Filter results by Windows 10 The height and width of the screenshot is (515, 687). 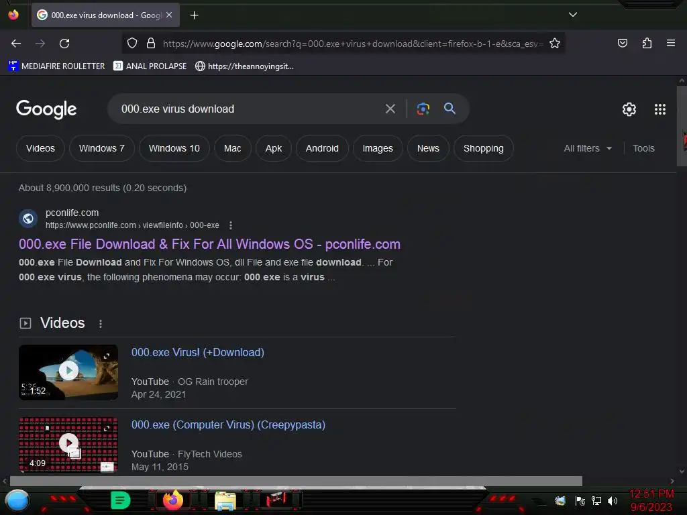click(174, 148)
